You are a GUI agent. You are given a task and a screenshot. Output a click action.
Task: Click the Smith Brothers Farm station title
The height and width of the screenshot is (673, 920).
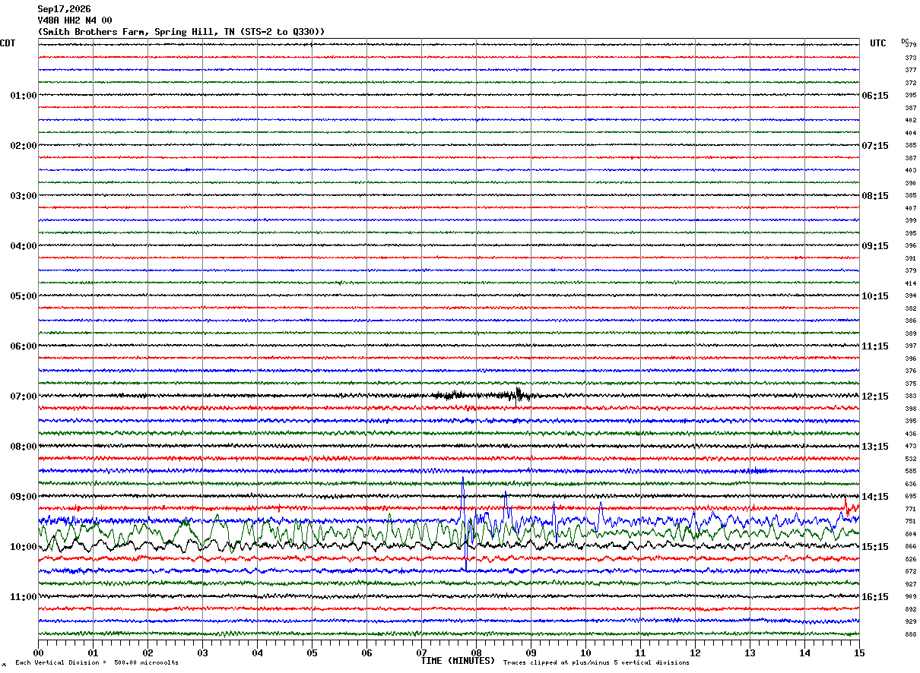coord(181,32)
